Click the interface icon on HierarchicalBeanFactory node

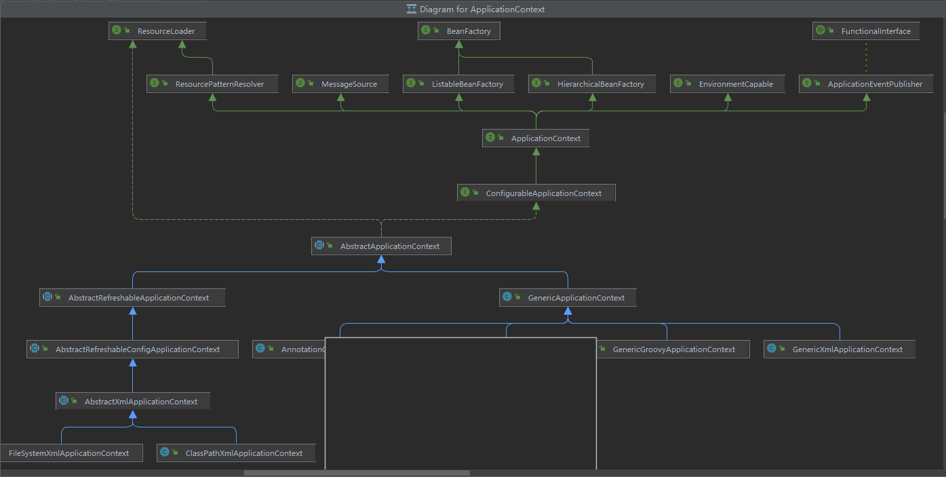536,83
